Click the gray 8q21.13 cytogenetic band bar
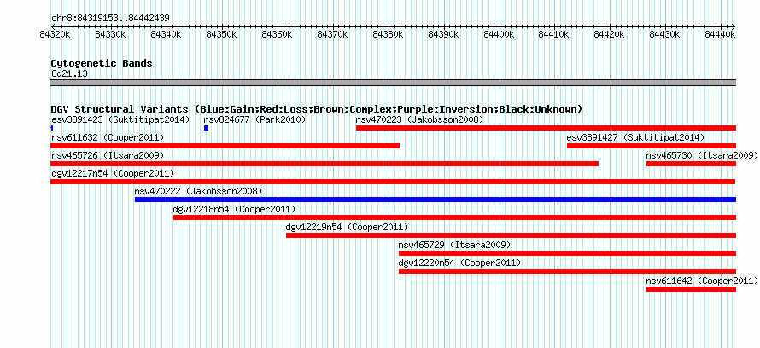 coord(393,83)
